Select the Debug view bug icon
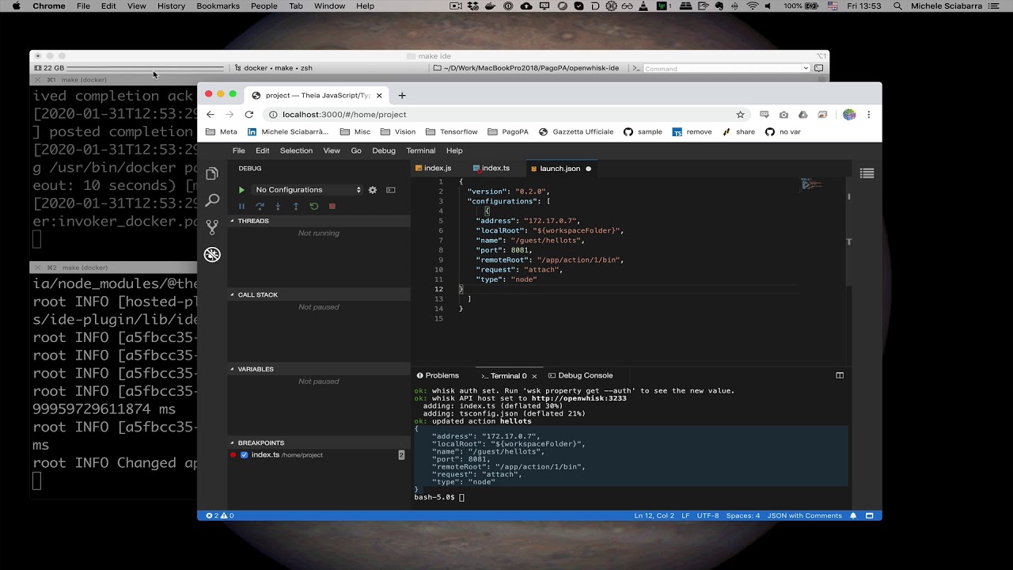Screen dimensions: 1013x570 click(212, 254)
